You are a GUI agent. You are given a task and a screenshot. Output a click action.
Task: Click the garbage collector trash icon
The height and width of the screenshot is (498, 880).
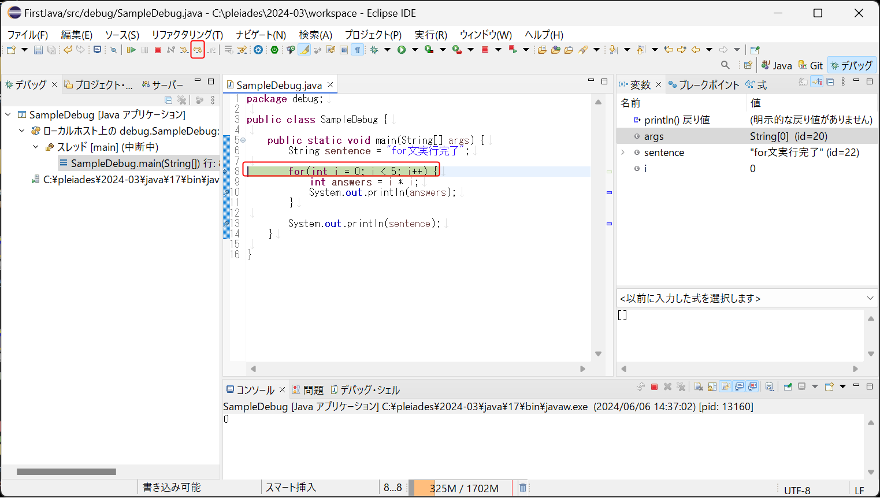522,488
